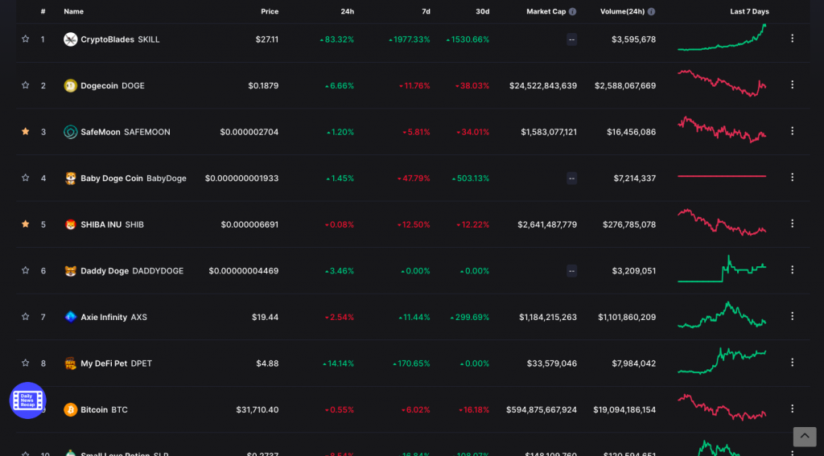This screenshot has width=824, height=456.
Task: Open the SHIBA INU SHIB coin page
Action: (112, 224)
